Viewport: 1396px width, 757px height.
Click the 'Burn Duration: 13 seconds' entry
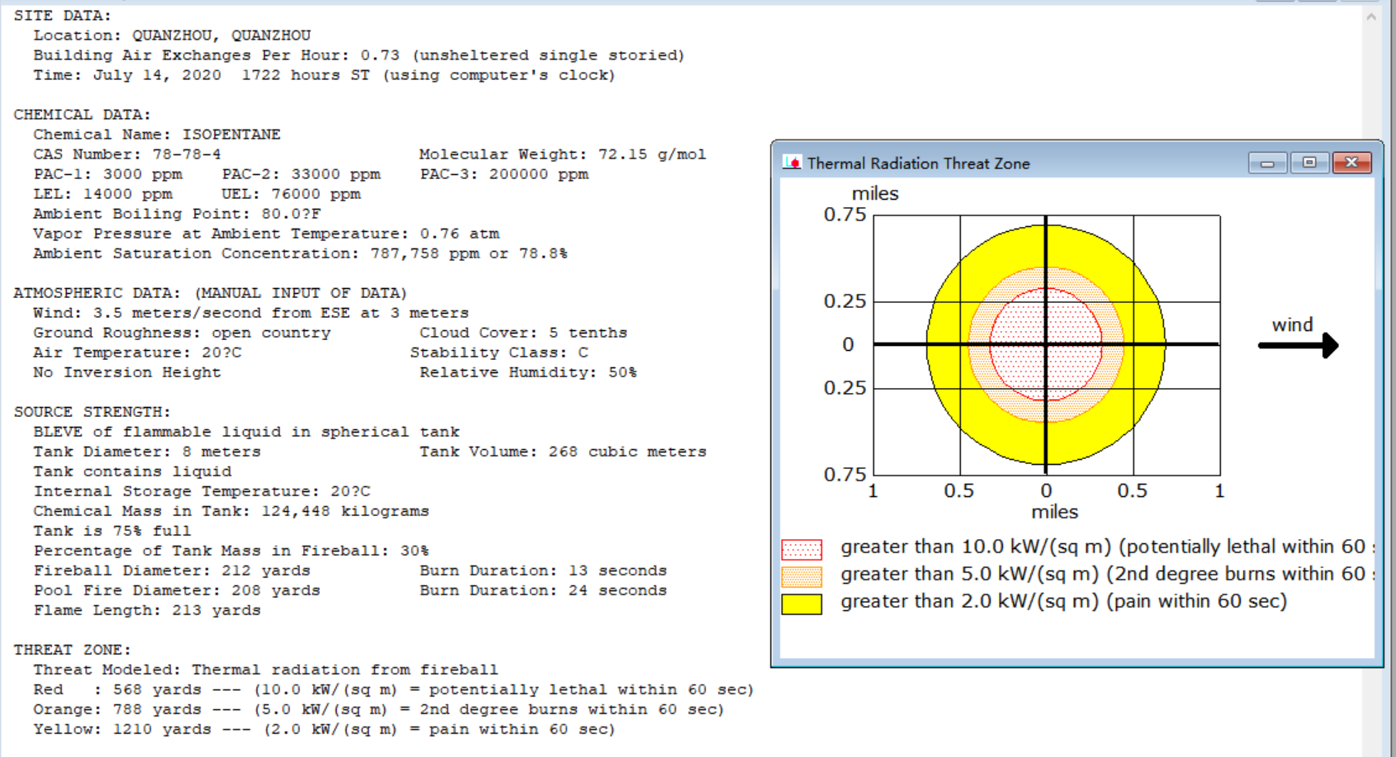tap(543, 570)
